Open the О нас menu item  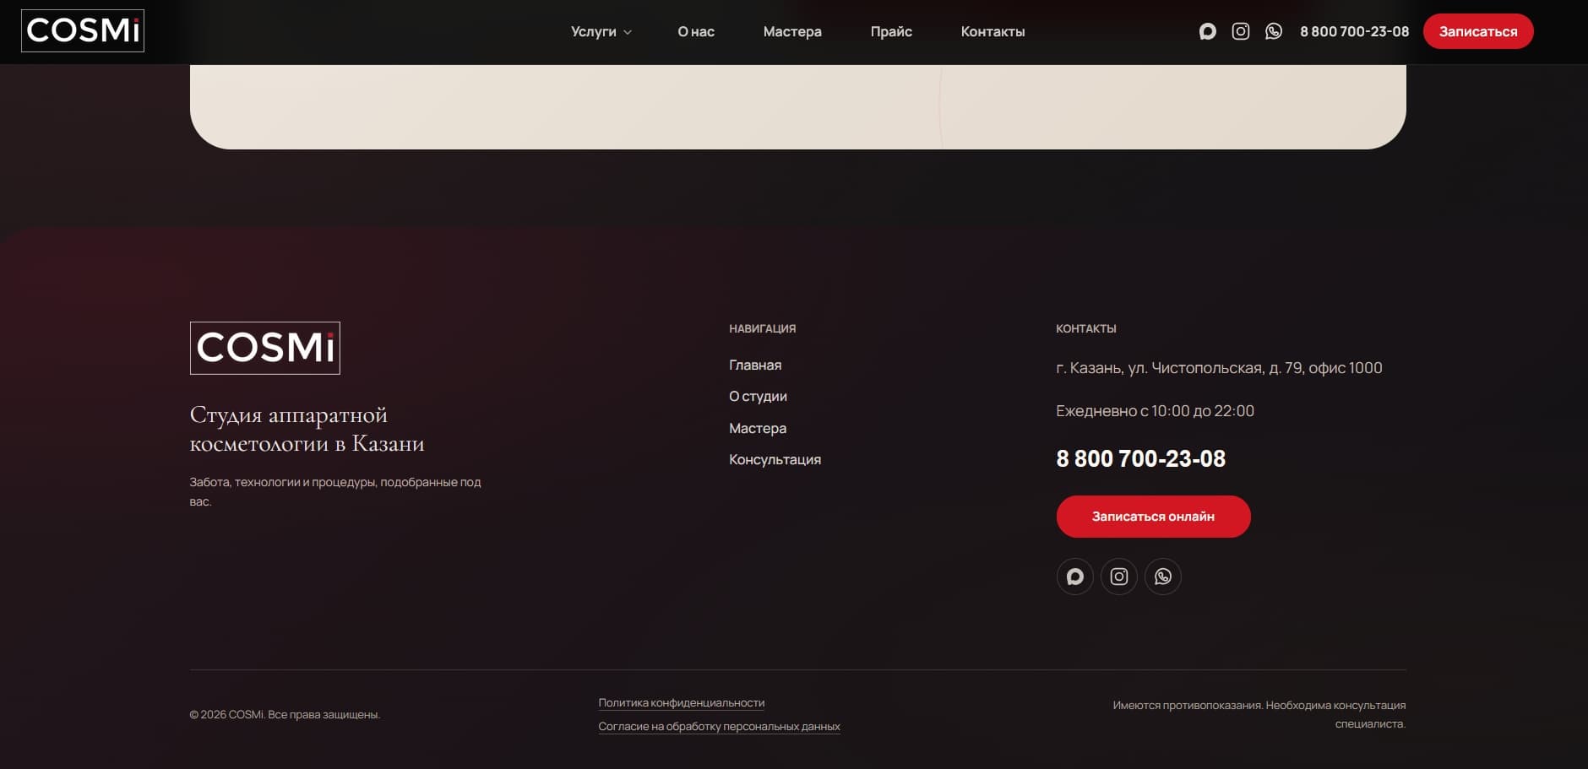[x=696, y=32]
